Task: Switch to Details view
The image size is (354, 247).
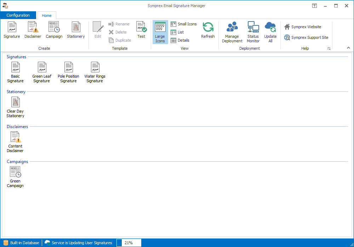Action: (x=180, y=40)
